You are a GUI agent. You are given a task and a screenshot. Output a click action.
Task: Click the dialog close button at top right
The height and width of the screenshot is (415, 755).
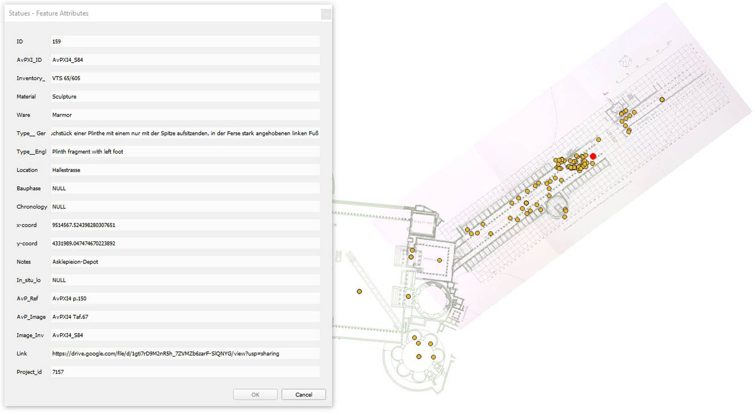pyautogui.click(x=326, y=13)
